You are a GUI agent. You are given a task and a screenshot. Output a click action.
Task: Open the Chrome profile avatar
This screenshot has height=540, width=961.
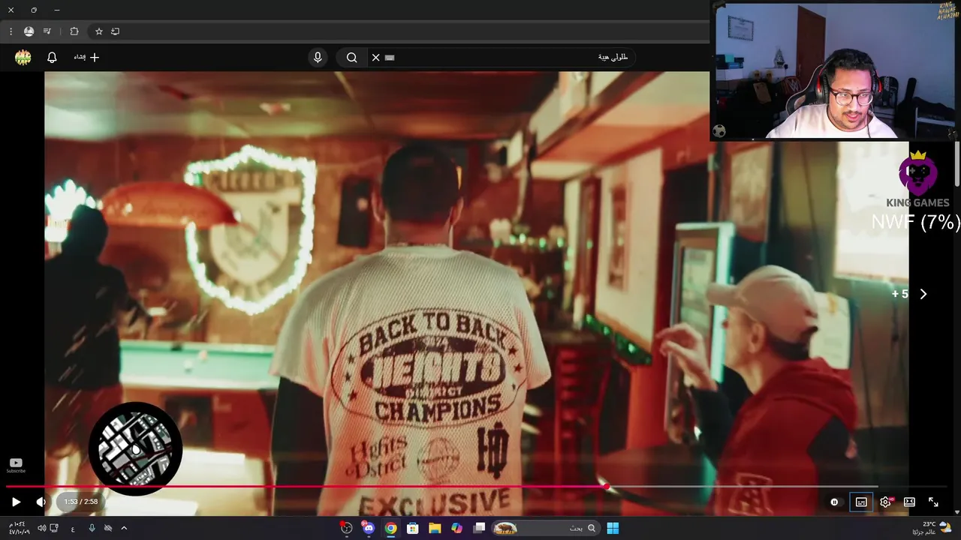(29, 31)
